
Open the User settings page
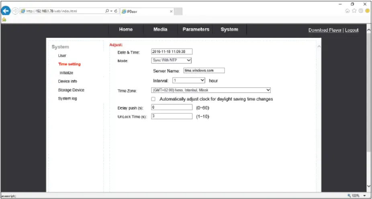coord(62,55)
